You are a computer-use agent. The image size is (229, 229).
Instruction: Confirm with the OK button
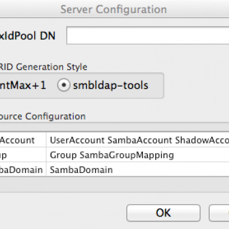[163, 213]
